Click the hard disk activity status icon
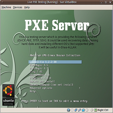 click(69, 110)
